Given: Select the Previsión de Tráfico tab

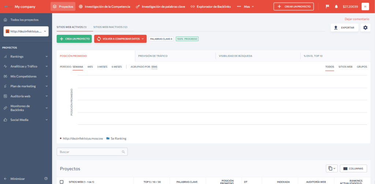Looking at the screenshot, I should point(153,56).
